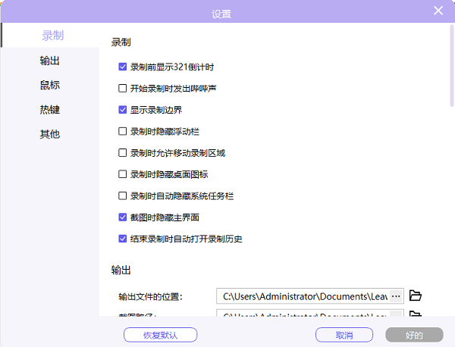Image resolution: width=455 pixels, height=347 pixels.
Task: Switch to the 输出 sidebar tab
Action: tap(49, 61)
